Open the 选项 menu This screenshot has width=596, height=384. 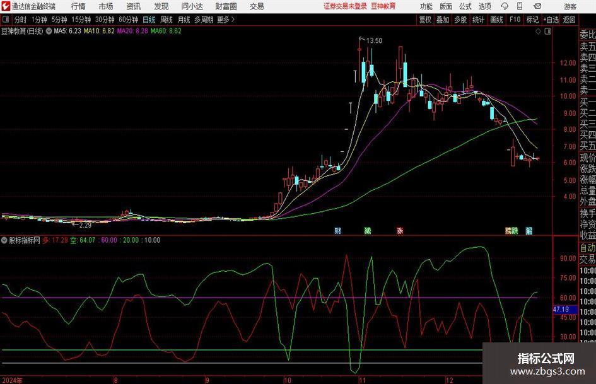coord(484,6)
